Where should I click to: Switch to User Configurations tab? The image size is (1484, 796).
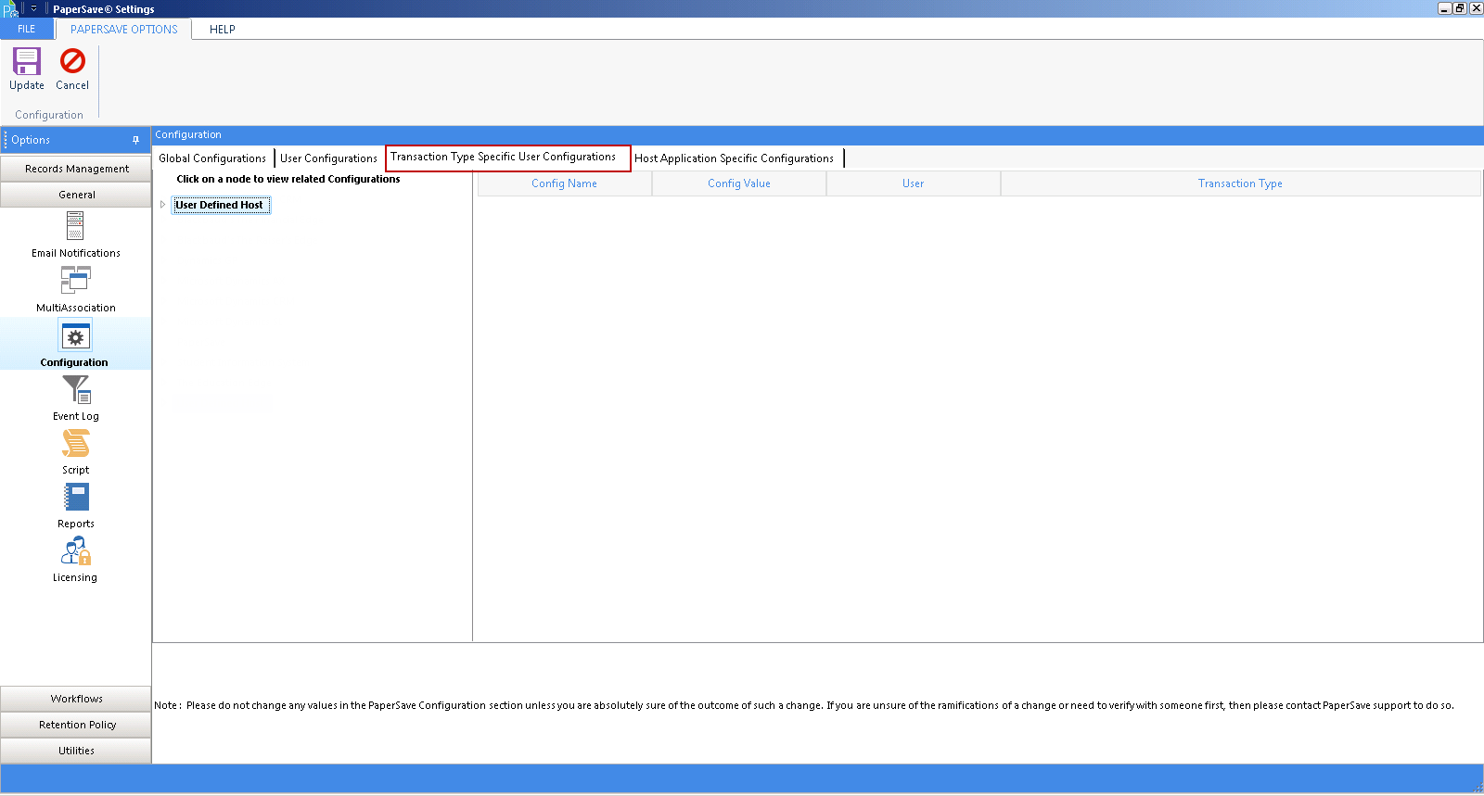[x=328, y=158]
